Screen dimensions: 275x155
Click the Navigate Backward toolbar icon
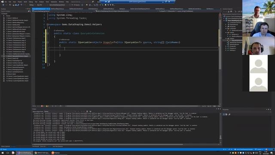[3, 5]
